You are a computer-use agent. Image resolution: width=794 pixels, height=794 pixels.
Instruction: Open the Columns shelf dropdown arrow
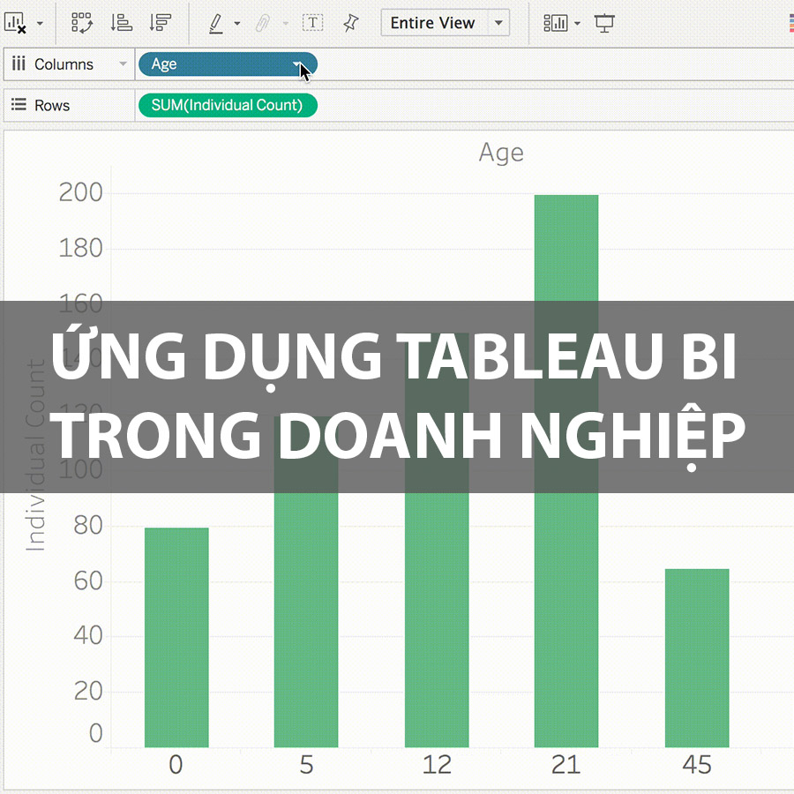123,64
